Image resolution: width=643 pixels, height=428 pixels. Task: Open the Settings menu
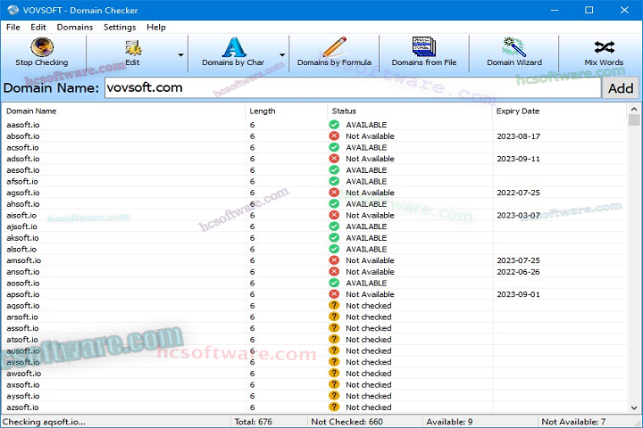point(120,27)
